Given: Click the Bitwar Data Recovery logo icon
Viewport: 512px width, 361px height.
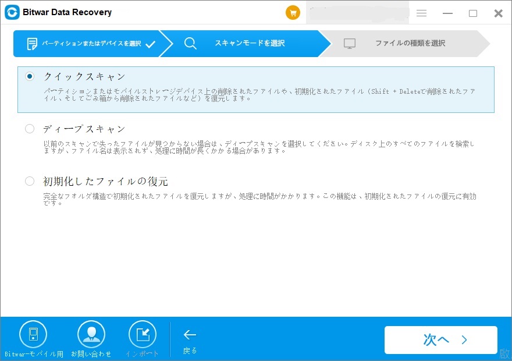Looking at the screenshot, I should pos(11,12).
